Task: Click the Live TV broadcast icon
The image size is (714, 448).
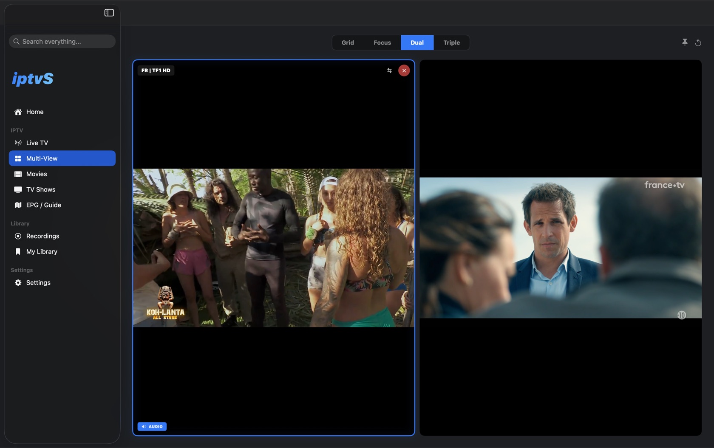Action: (x=18, y=143)
